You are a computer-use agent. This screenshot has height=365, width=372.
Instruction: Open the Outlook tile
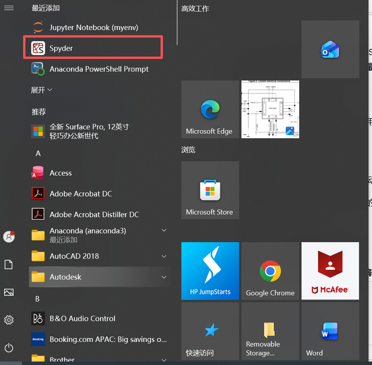pos(330,49)
